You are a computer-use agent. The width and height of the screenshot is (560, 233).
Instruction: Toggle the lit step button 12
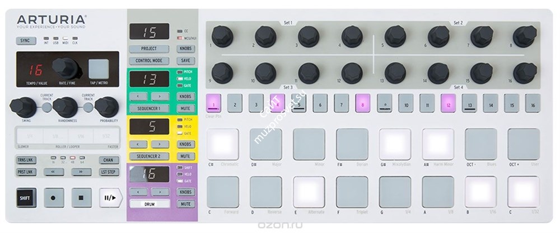(x=448, y=104)
